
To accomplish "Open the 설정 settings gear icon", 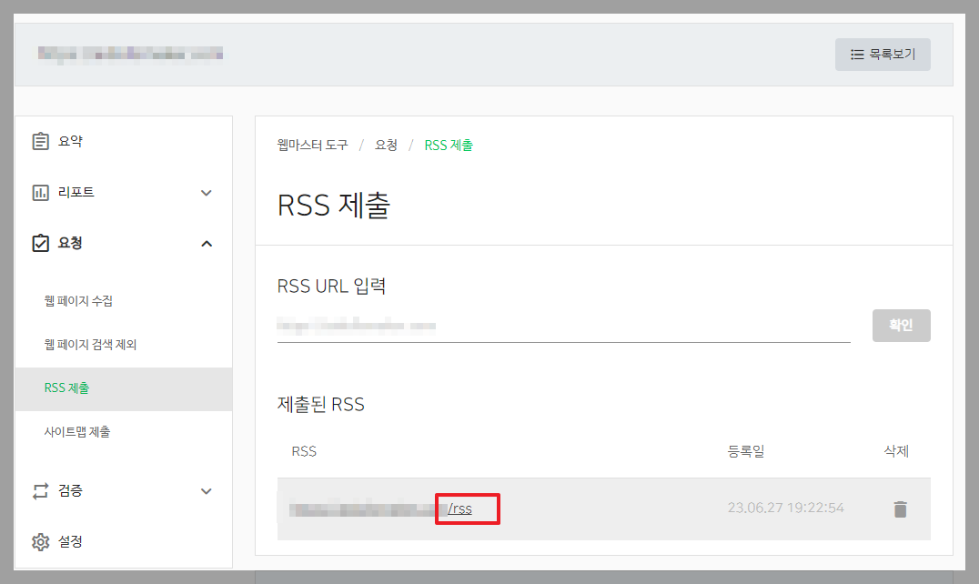I will click(40, 541).
